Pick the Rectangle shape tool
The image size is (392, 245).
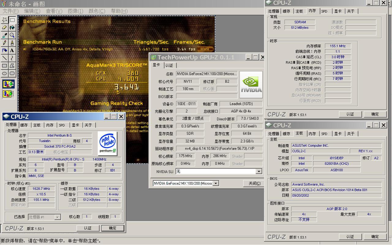click(x=5, y=66)
